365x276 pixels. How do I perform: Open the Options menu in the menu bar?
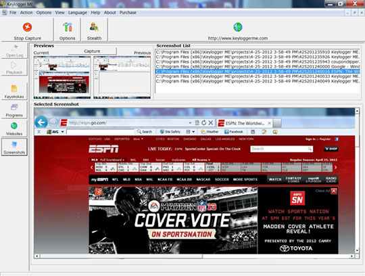point(44,13)
